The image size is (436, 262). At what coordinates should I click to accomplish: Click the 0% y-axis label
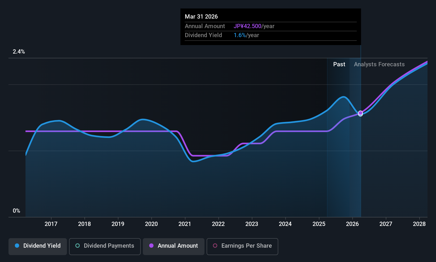coord(16,211)
